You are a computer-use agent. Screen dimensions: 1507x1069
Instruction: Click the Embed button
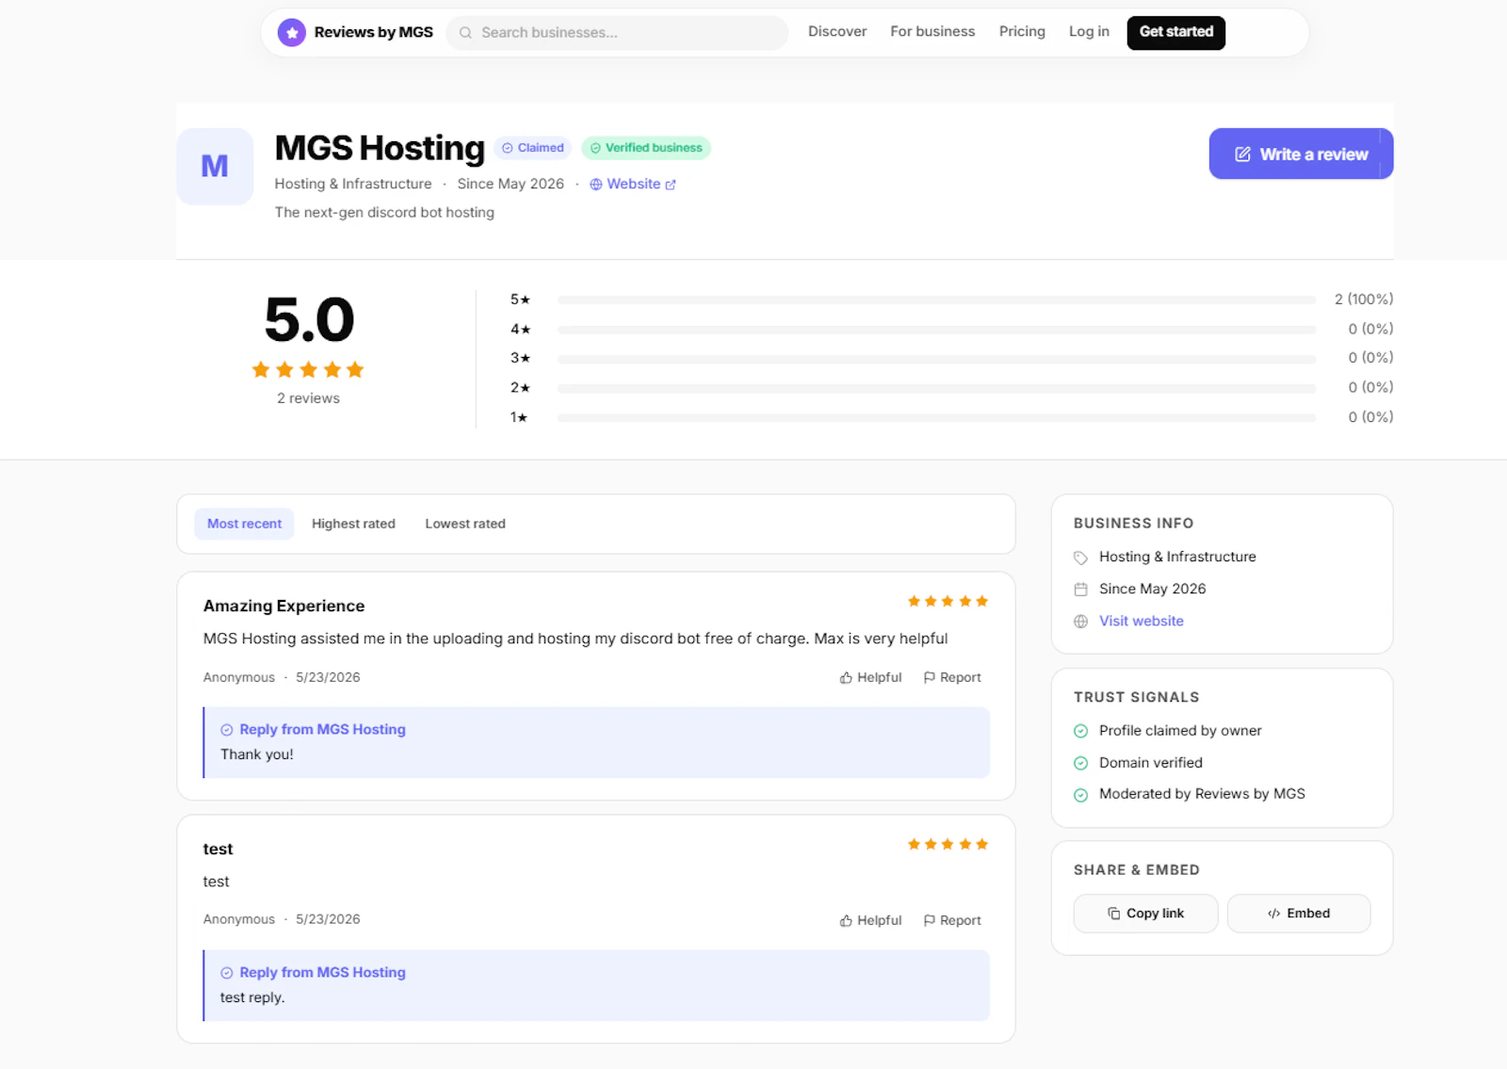[x=1299, y=914]
